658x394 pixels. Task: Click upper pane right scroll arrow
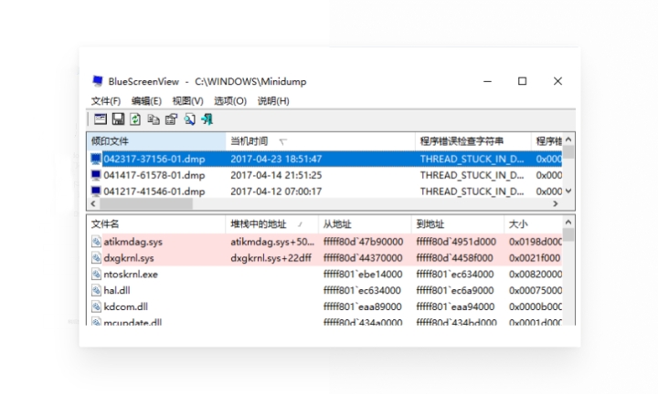pyautogui.click(x=556, y=204)
